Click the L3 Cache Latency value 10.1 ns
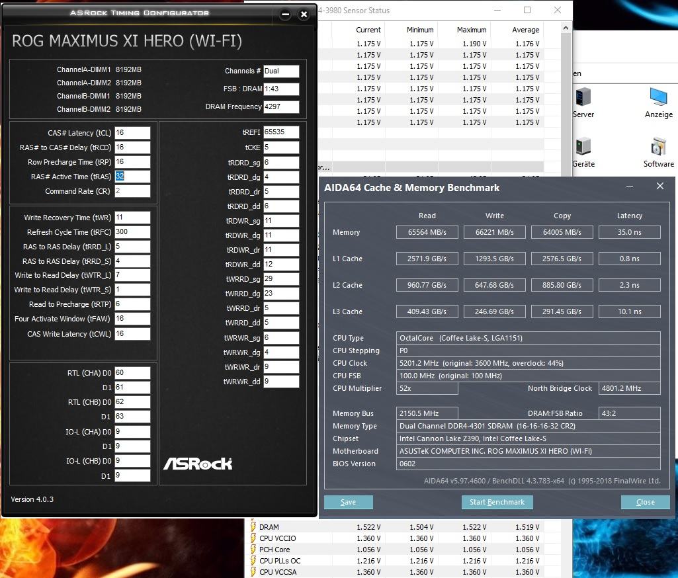Image resolution: width=678 pixels, height=578 pixels. pyautogui.click(x=629, y=311)
